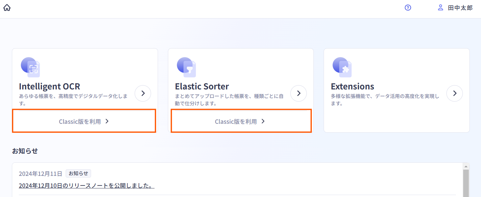
Task: Click chevron beside Intelligent OCR Classic label
Action: 107,121
